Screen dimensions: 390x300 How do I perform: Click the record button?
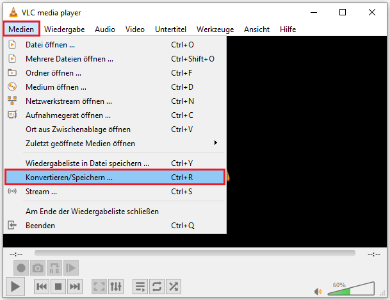(x=21, y=268)
